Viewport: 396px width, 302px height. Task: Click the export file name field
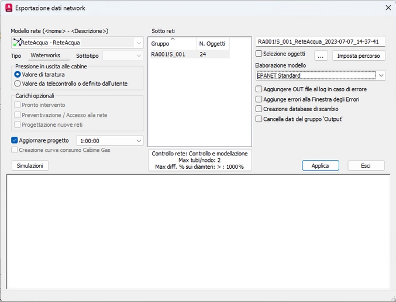[320, 42]
